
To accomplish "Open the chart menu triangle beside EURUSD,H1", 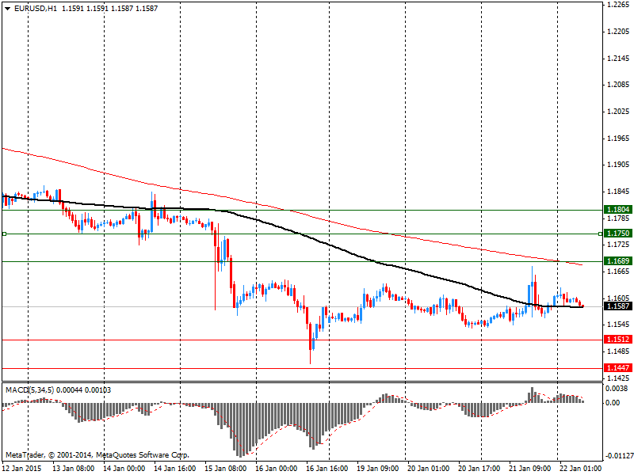I will click(8, 9).
